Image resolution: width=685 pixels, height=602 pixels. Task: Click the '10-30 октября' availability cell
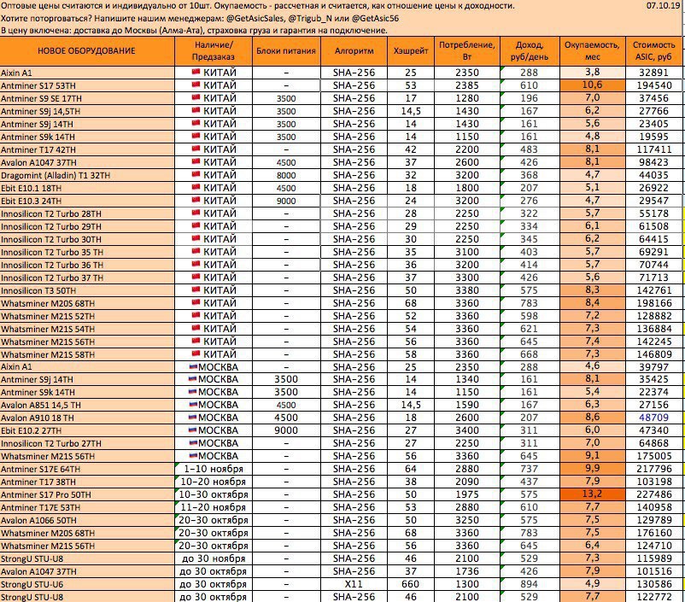pyautogui.click(x=214, y=494)
